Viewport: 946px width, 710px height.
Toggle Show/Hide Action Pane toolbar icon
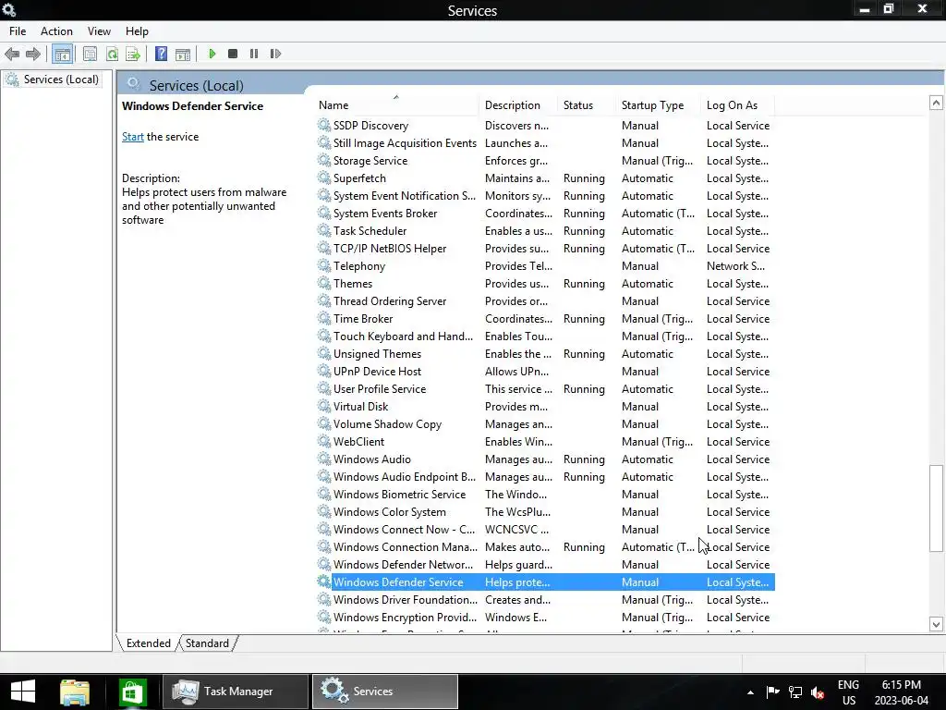(x=183, y=54)
